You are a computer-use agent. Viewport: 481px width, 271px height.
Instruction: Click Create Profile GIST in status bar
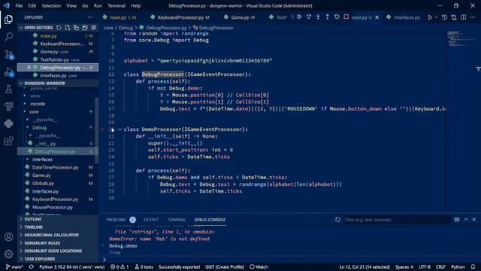click(225, 267)
